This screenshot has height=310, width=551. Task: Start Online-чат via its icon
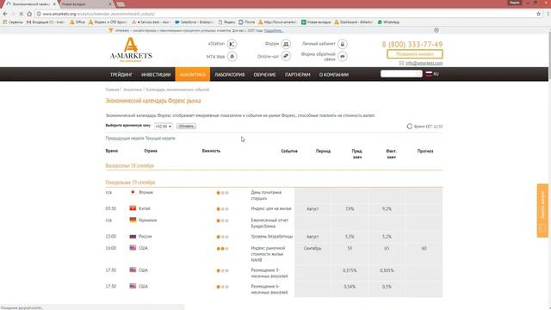tap(286, 56)
